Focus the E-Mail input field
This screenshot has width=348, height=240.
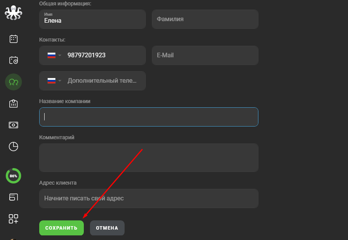pyautogui.click(x=205, y=55)
